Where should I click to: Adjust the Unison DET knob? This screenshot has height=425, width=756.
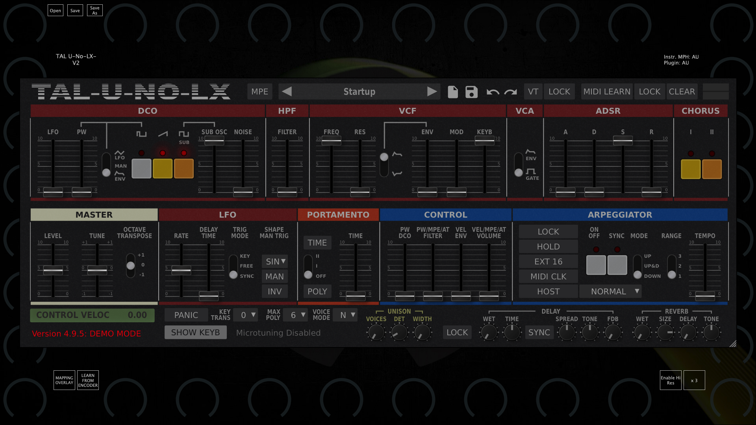click(x=399, y=333)
